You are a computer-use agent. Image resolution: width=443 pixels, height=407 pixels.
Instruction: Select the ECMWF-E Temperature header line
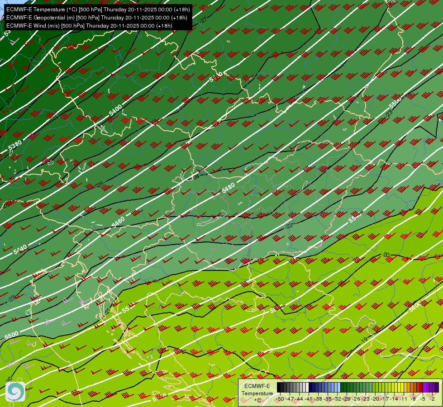pos(98,9)
